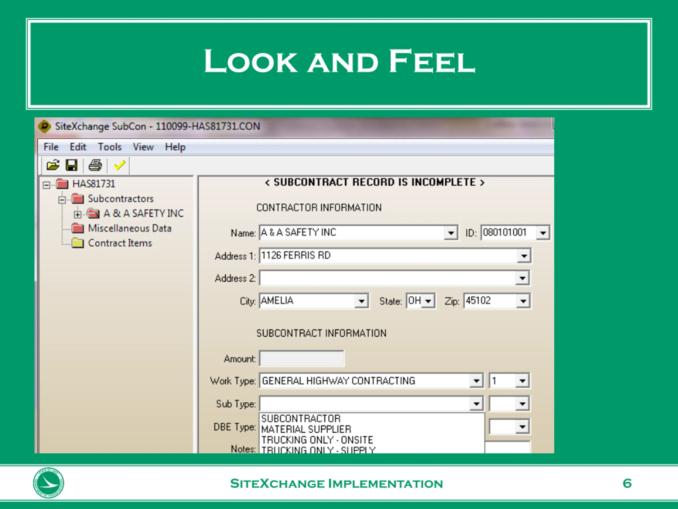Viewport: 678px width, 509px height.
Task: Collapse the HAS81731 root tree node
Action: click(46, 185)
